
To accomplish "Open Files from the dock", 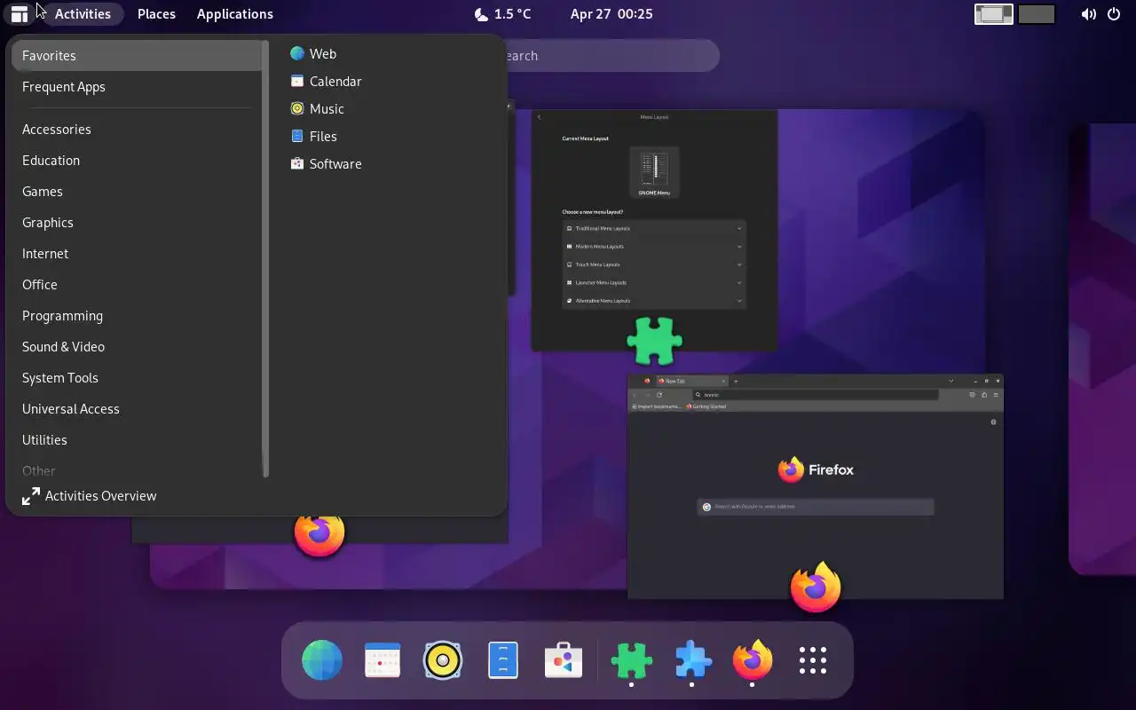I will [x=503, y=660].
